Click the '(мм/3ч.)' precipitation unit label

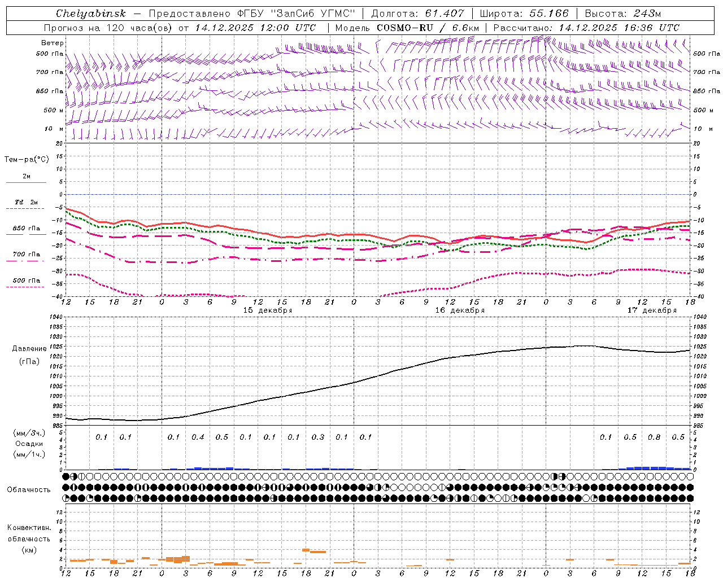tap(29, 433)
